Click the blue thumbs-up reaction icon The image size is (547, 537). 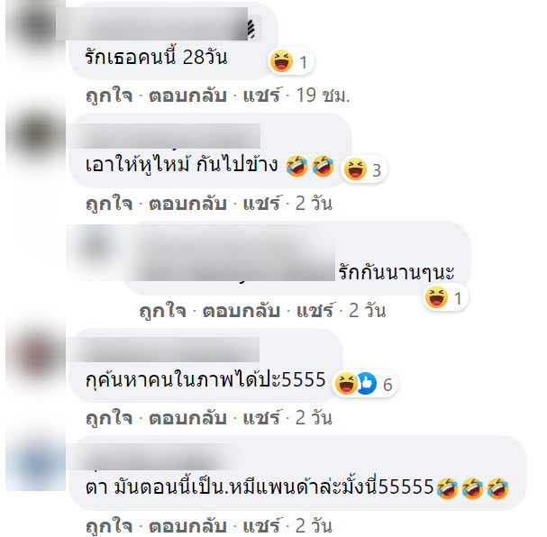point(366,384)
